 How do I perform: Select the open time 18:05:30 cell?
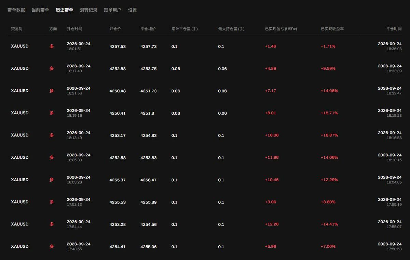tap(79, 157)
